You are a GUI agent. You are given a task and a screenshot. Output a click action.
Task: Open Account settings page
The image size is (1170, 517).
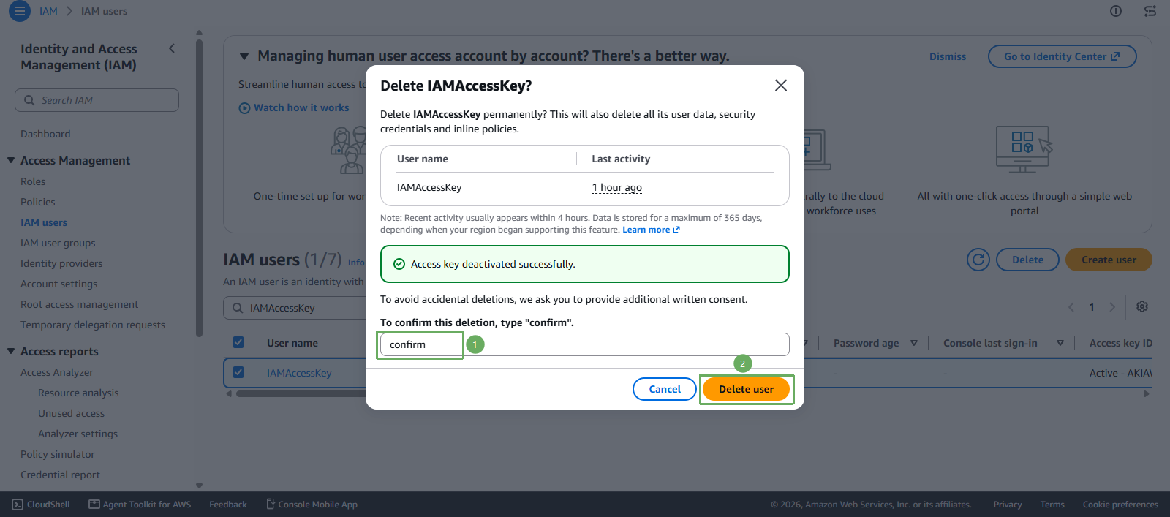pos(58,284)
